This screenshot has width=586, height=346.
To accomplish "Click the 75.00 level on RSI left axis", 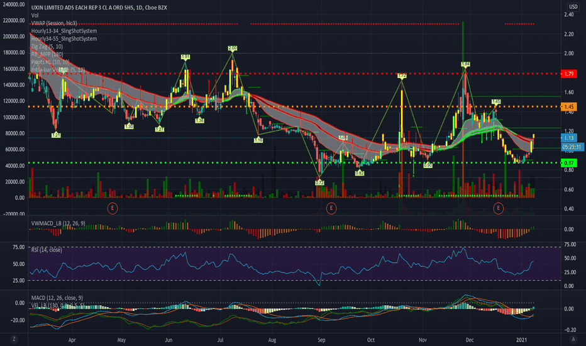I will 19,247.
